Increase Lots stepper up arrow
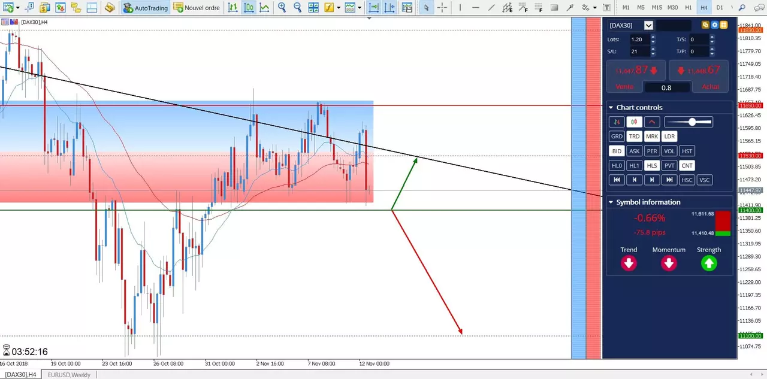 pos(653,37)
